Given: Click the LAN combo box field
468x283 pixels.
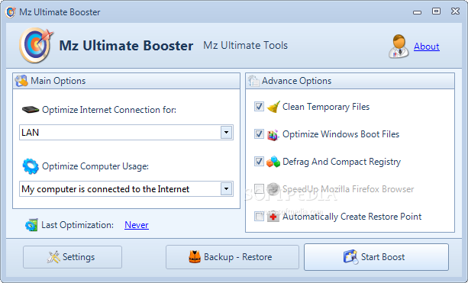Looking at the screenshot, I should (126, 133).
